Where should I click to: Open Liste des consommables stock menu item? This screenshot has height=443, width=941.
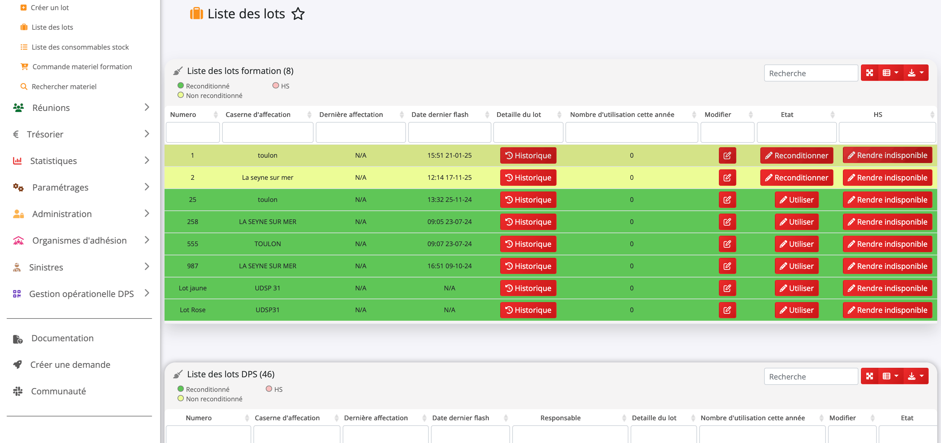tap(80, 47)
